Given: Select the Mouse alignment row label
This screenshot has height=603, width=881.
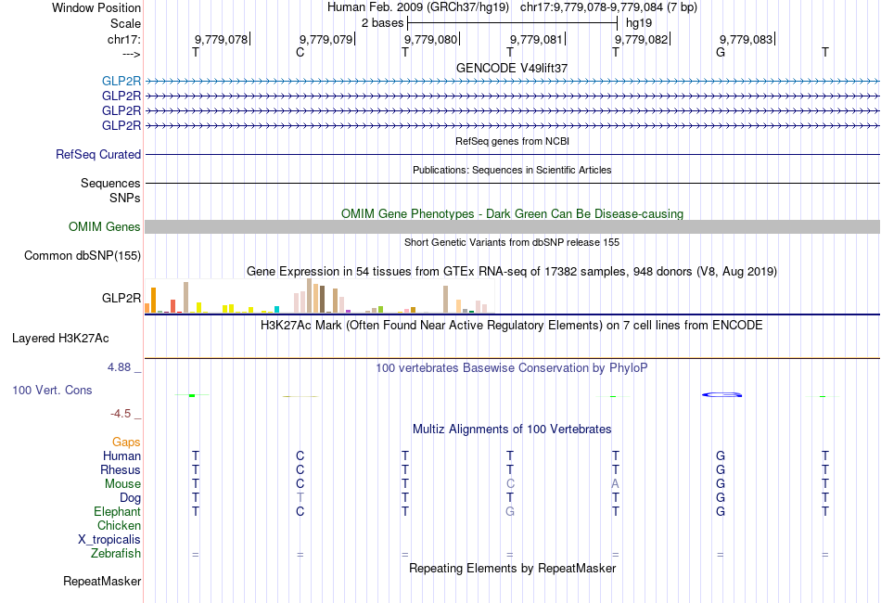Looking at the screenshot, I should 122,484.
